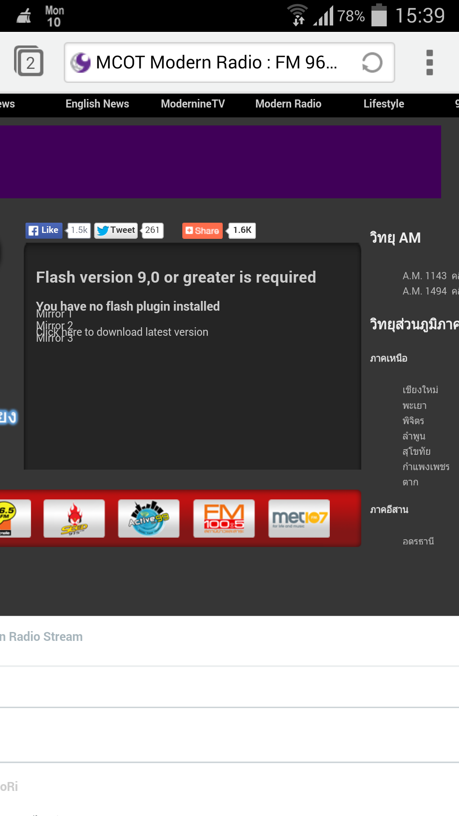Select the สุโขทัย regional station
Image resolution: width=459 pixels, height=816 pixels.
416,451
